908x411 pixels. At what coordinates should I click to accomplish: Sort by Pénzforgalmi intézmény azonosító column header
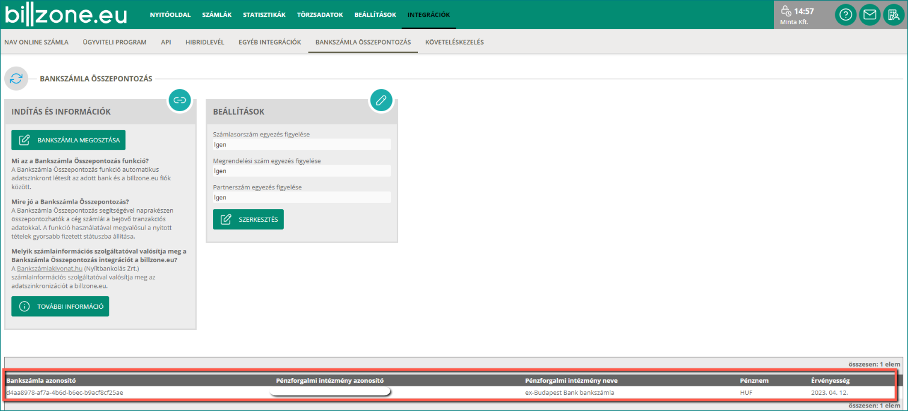(330, 380)
